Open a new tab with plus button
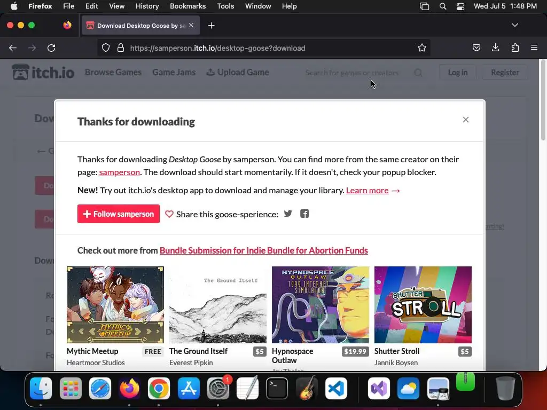547x410 pixels. pyautogui.click(x=211, y=26)
